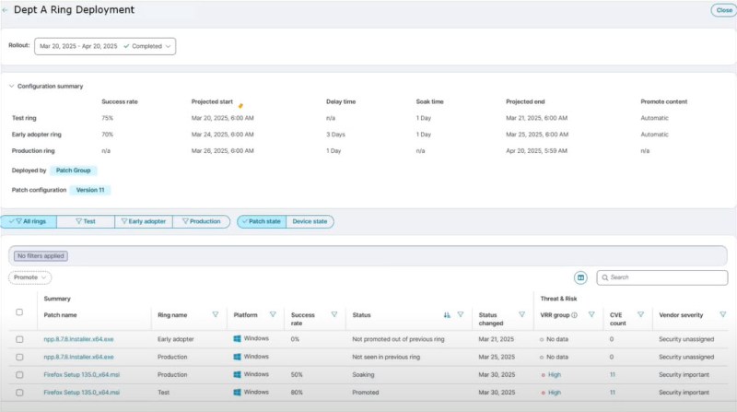The width and height of the screenshot is (737, 412).
Task: Open the column chooser icon next to Search
Action: click(x=580, y=277)
